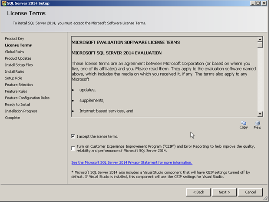
Task: Select the Installation Progress step
Action: tap(21, 112)
